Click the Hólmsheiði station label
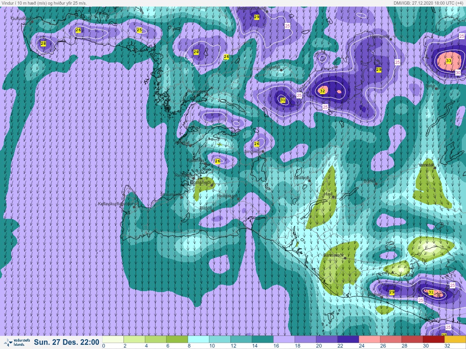The width and height of the screenshot is (466, 349). (200, 182)
